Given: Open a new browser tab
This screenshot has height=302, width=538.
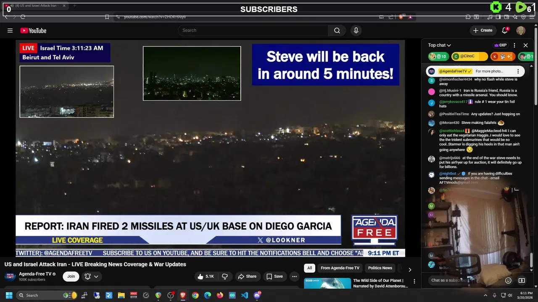Looking at the screenshot, I should click(74, 6).
